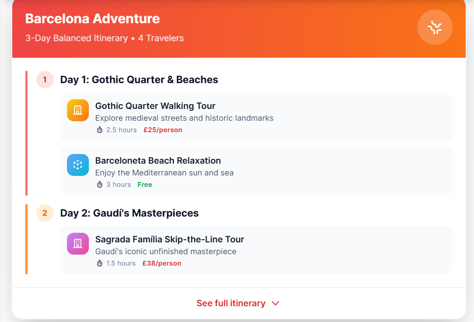The height and width of the screenshot is (322, 474).
Task: Click the Day 1: Gothic Quarter & Beaches heading
Action: [139, 80]
